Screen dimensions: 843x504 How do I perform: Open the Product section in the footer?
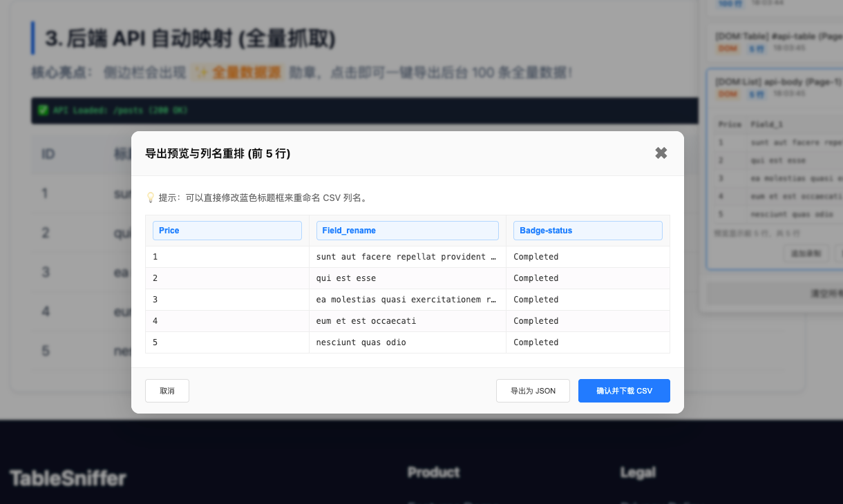coord(433,472)
